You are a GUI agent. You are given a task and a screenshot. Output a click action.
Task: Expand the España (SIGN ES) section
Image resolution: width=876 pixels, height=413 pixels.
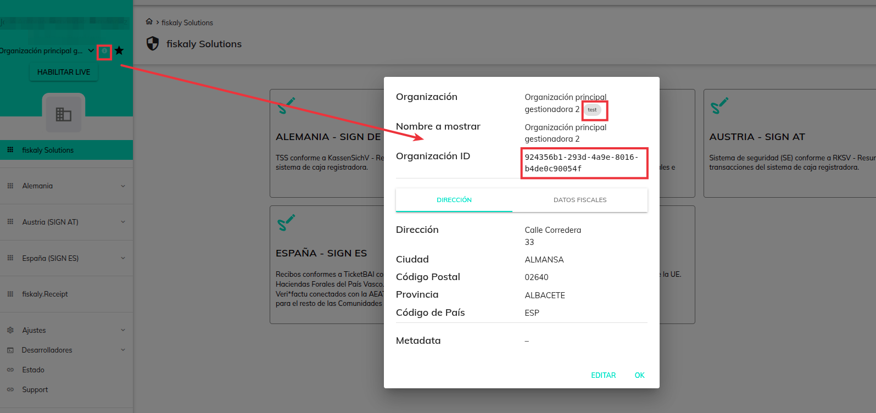coord(123,258)
